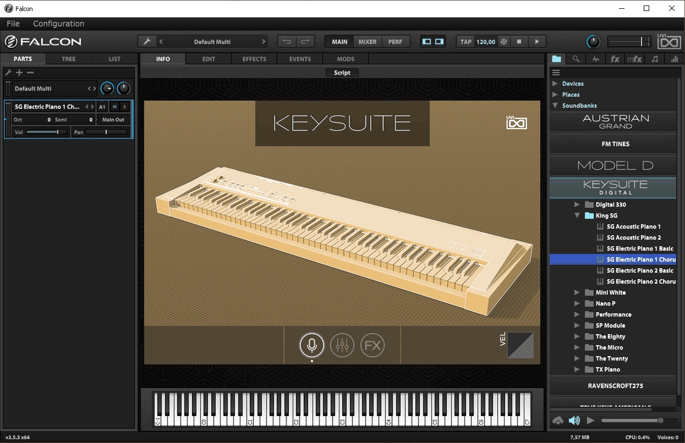
Task: Click the TAP tempo button
Action: 466,42
